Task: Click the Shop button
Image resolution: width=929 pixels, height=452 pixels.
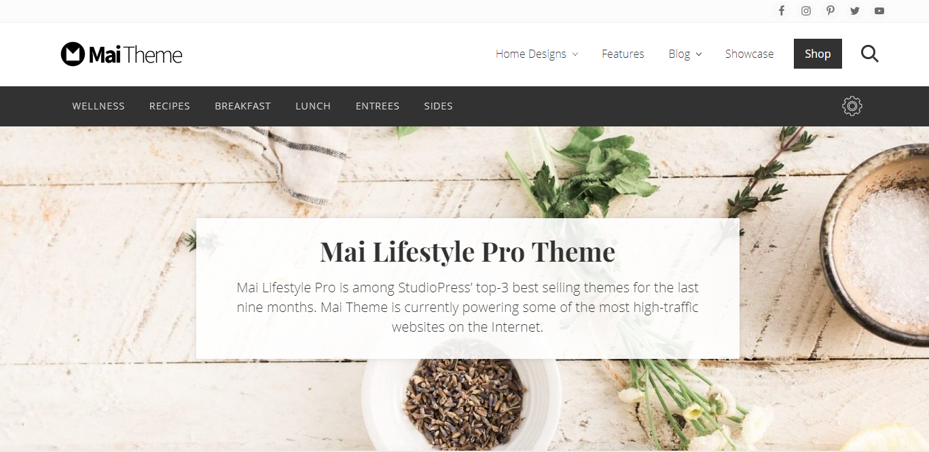Action: click(x=818, y=54)
